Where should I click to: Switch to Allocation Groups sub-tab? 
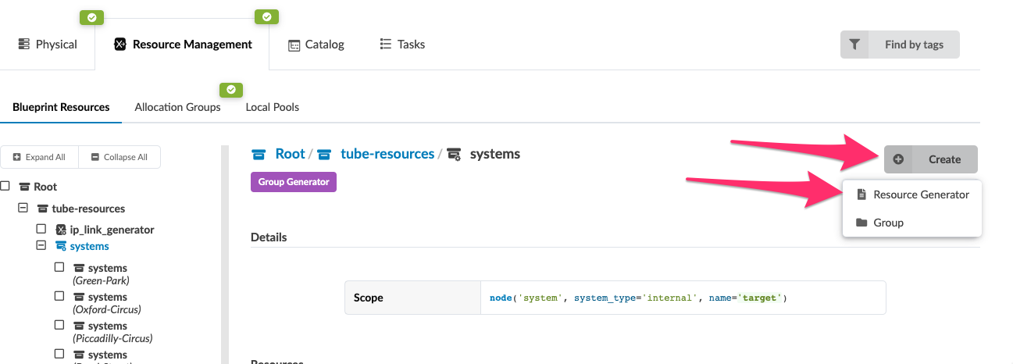[177, 107]
